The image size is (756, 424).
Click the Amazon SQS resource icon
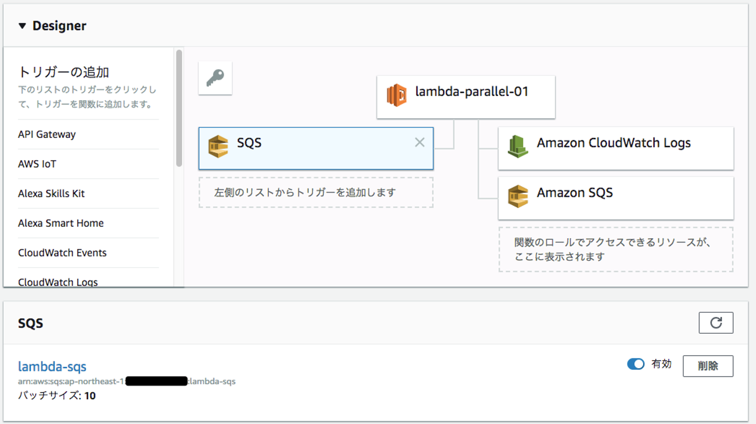518,196
